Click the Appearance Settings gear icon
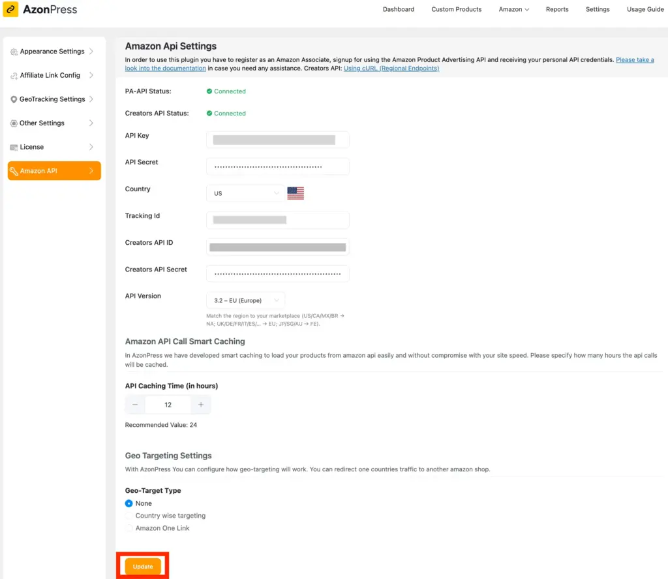The image size is (668, 579). 14,52
